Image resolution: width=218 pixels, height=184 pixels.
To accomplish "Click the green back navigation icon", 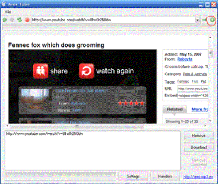I will (x=5, y=20).
